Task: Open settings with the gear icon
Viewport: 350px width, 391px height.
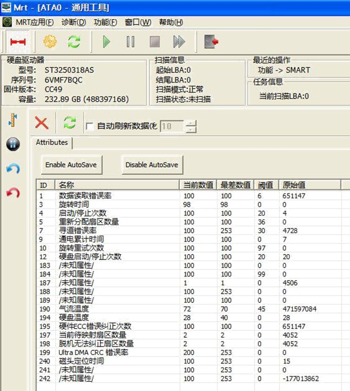Action: point(50,42)
